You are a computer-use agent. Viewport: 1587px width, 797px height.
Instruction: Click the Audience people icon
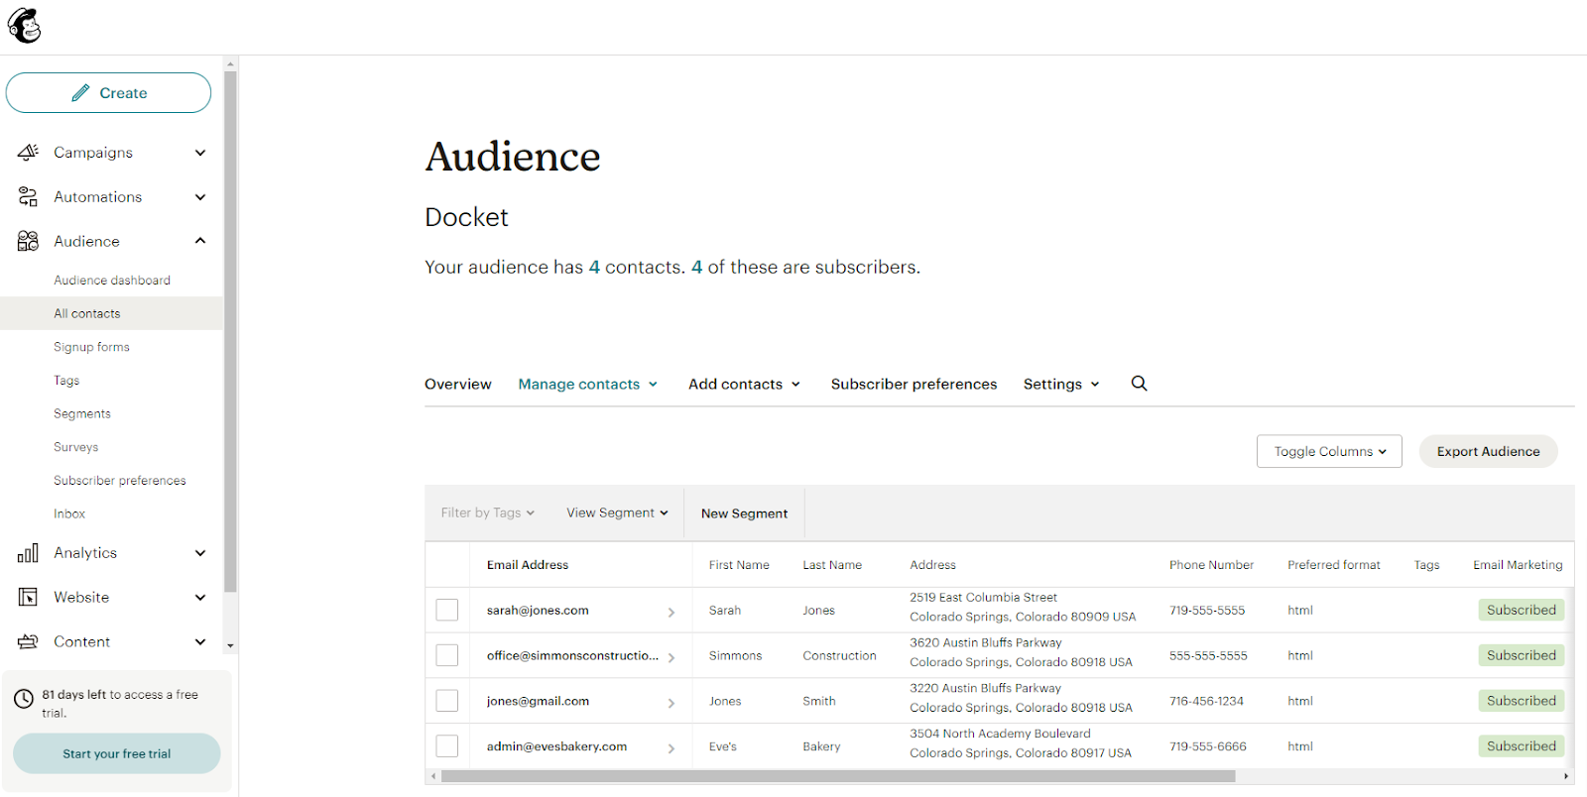28,241
